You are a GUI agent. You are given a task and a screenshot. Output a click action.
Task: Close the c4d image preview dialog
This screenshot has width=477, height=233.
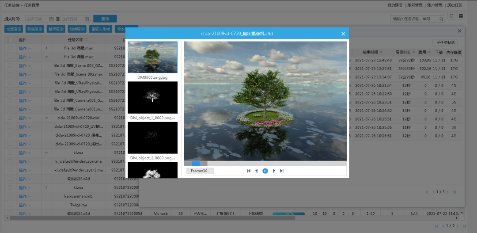pos(343,34)
